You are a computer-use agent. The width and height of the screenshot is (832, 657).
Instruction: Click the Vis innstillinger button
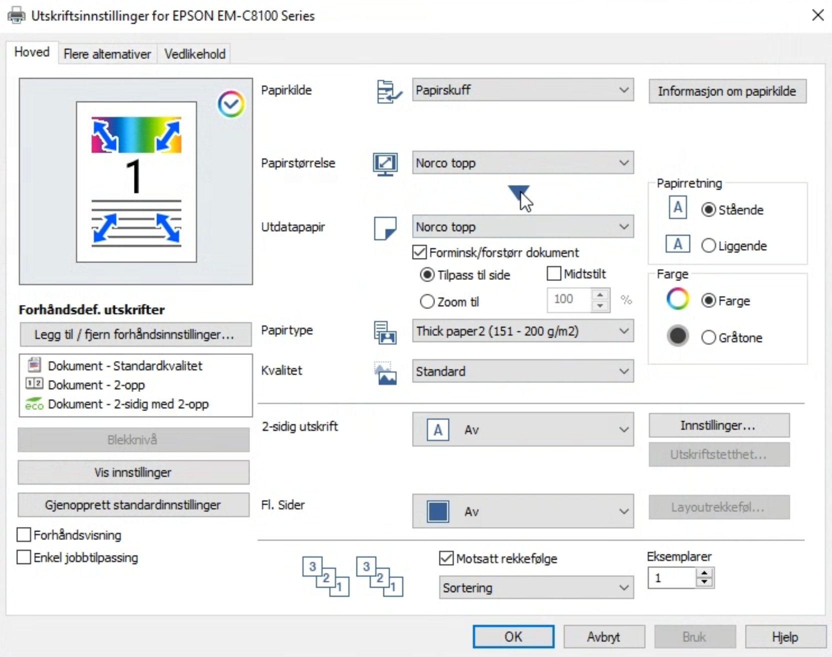[133, 472]
